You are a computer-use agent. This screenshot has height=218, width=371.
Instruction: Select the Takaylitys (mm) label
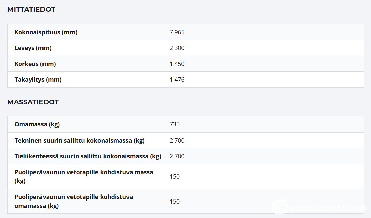tap(38, 80)
